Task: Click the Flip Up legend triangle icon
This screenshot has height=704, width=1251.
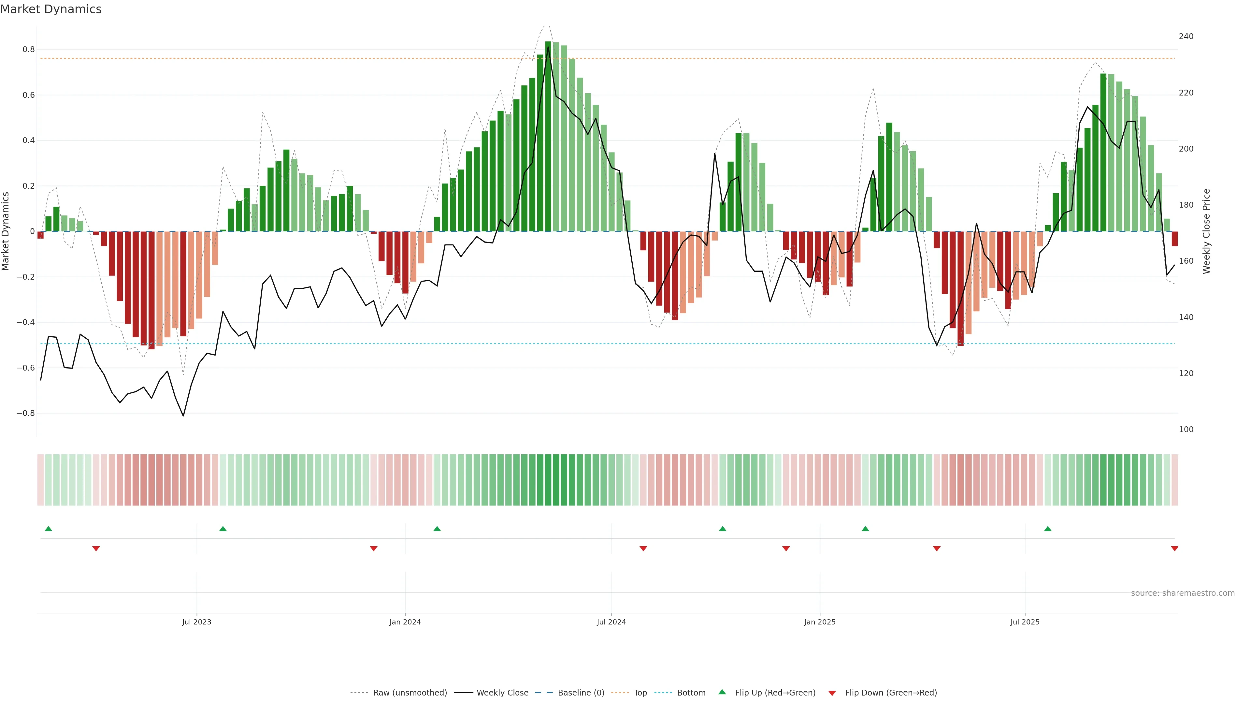Action: 722,692
